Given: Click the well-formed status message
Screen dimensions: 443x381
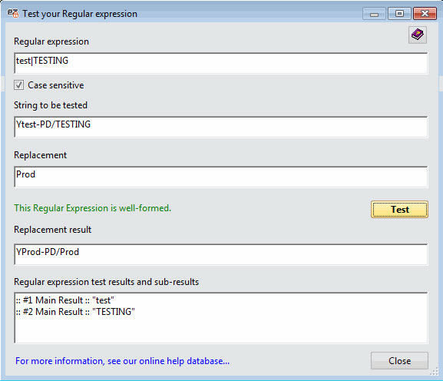Looking at the screenshot, I should 92,208.
